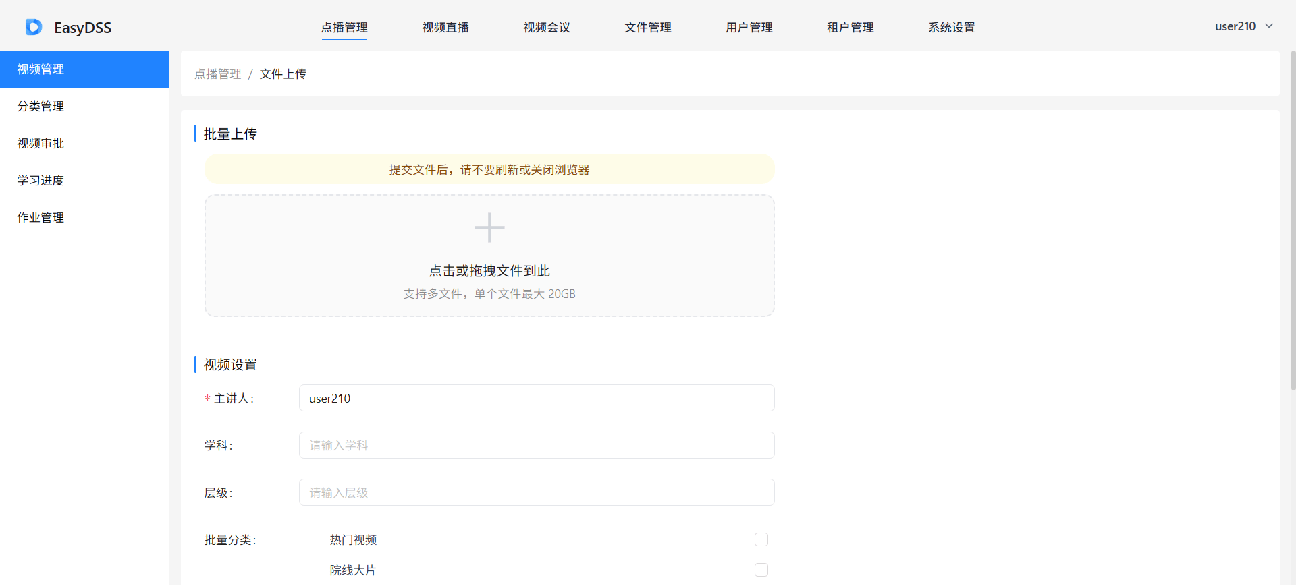Open the 点播管理 top tab
Viewport: 1296px width, 586px height.
[344, 28]
